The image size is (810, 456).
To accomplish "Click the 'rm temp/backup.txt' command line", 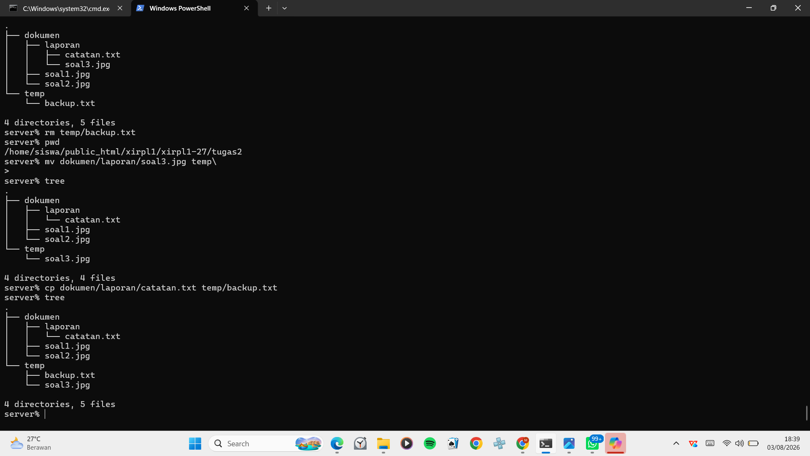I will click(70, 132).
